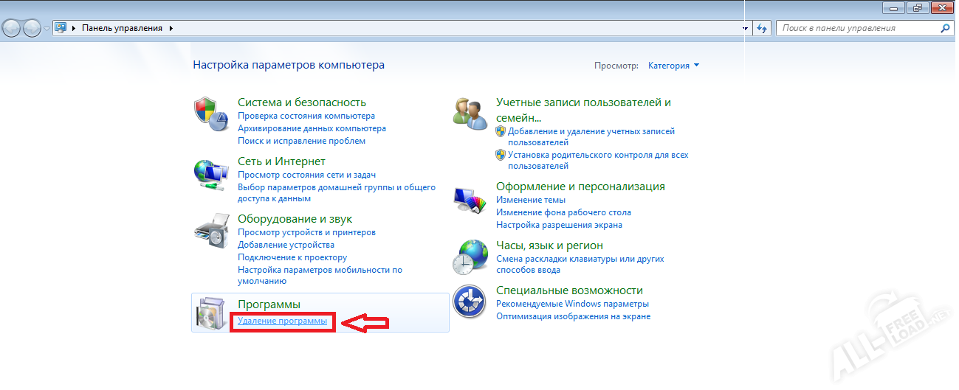Open Настройка параметров мобильности по умолчанию
This screenshot has height=390, width=959.
(x=320, y=275)
